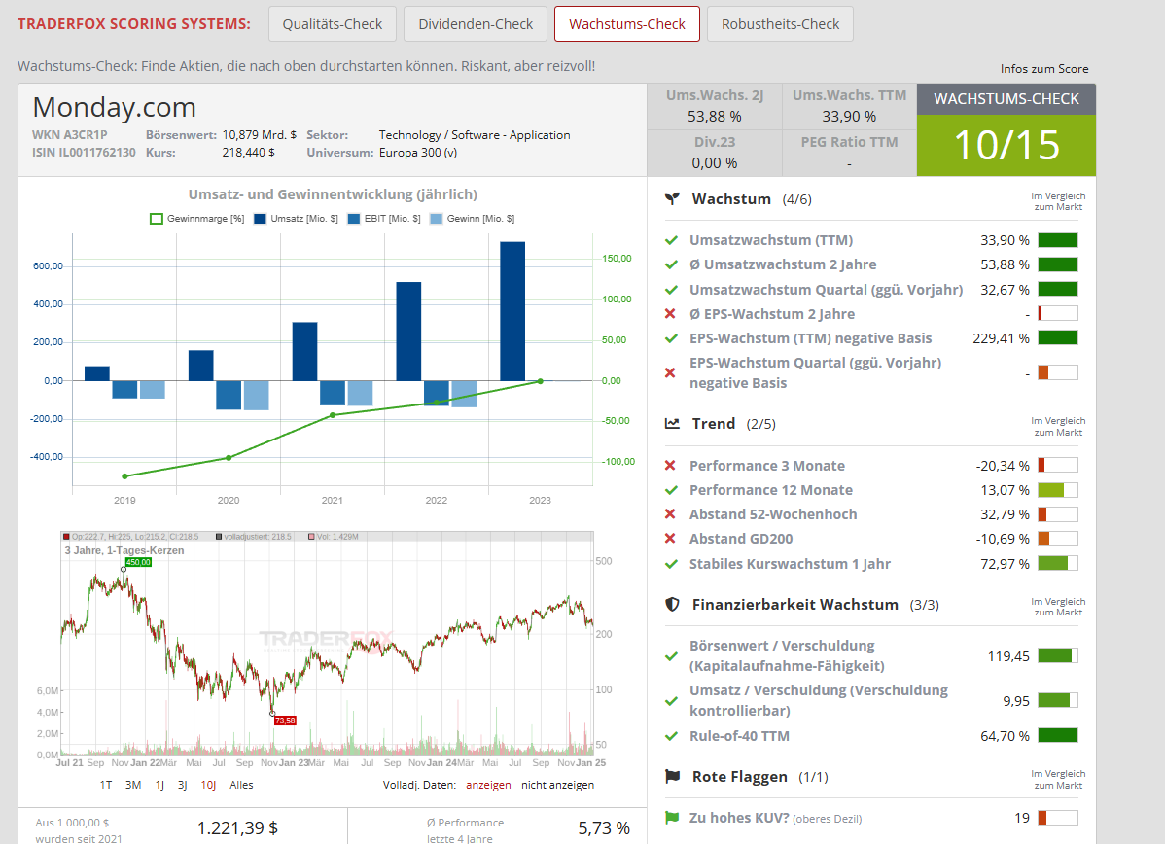Click the Finanzierbarkeit shield icon
Image resolution: width=1165 pixels, height=844 pixels.
click(672, 604)
